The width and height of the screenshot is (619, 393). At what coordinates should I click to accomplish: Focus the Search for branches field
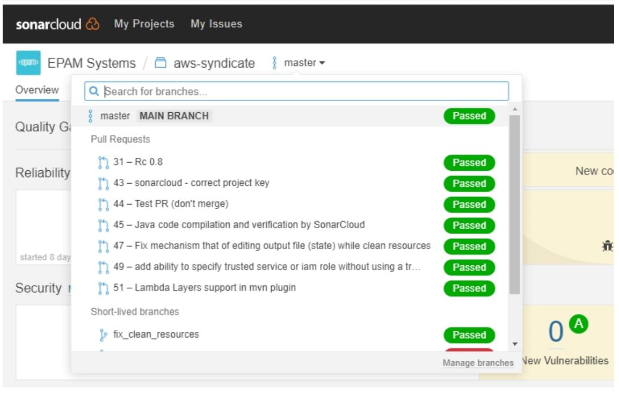click(303, 92)
